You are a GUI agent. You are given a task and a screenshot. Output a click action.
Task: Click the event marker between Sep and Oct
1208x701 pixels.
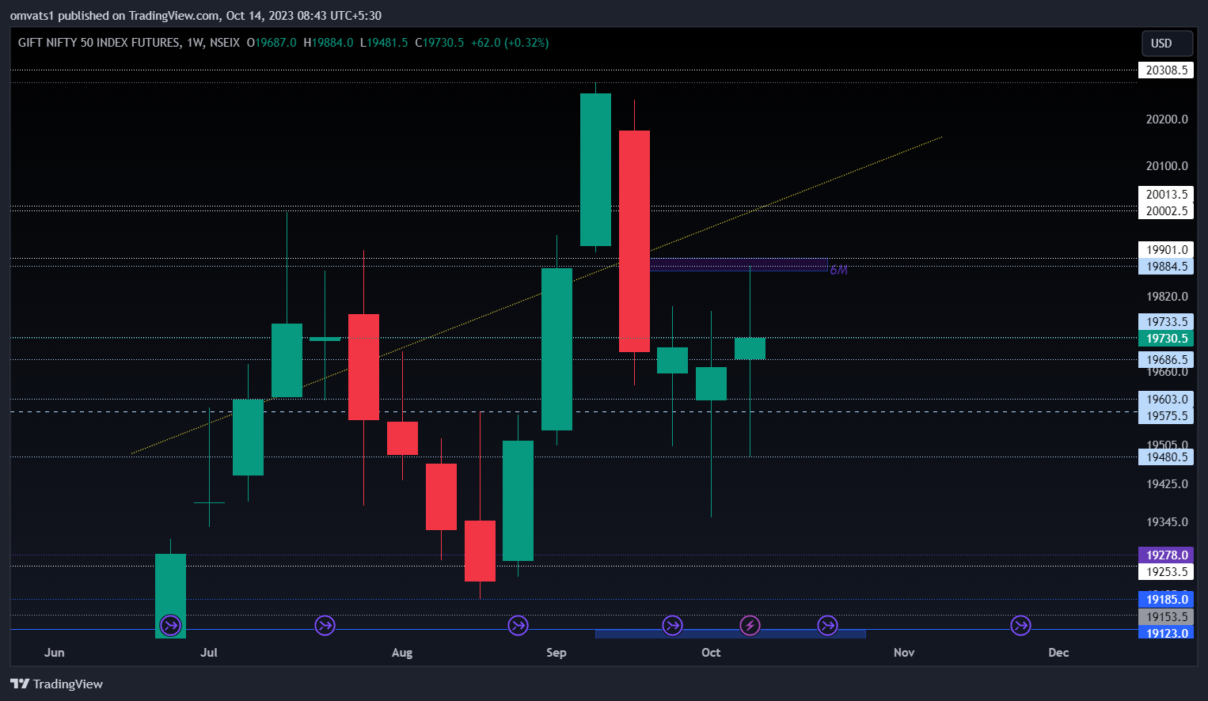(672, 626)
